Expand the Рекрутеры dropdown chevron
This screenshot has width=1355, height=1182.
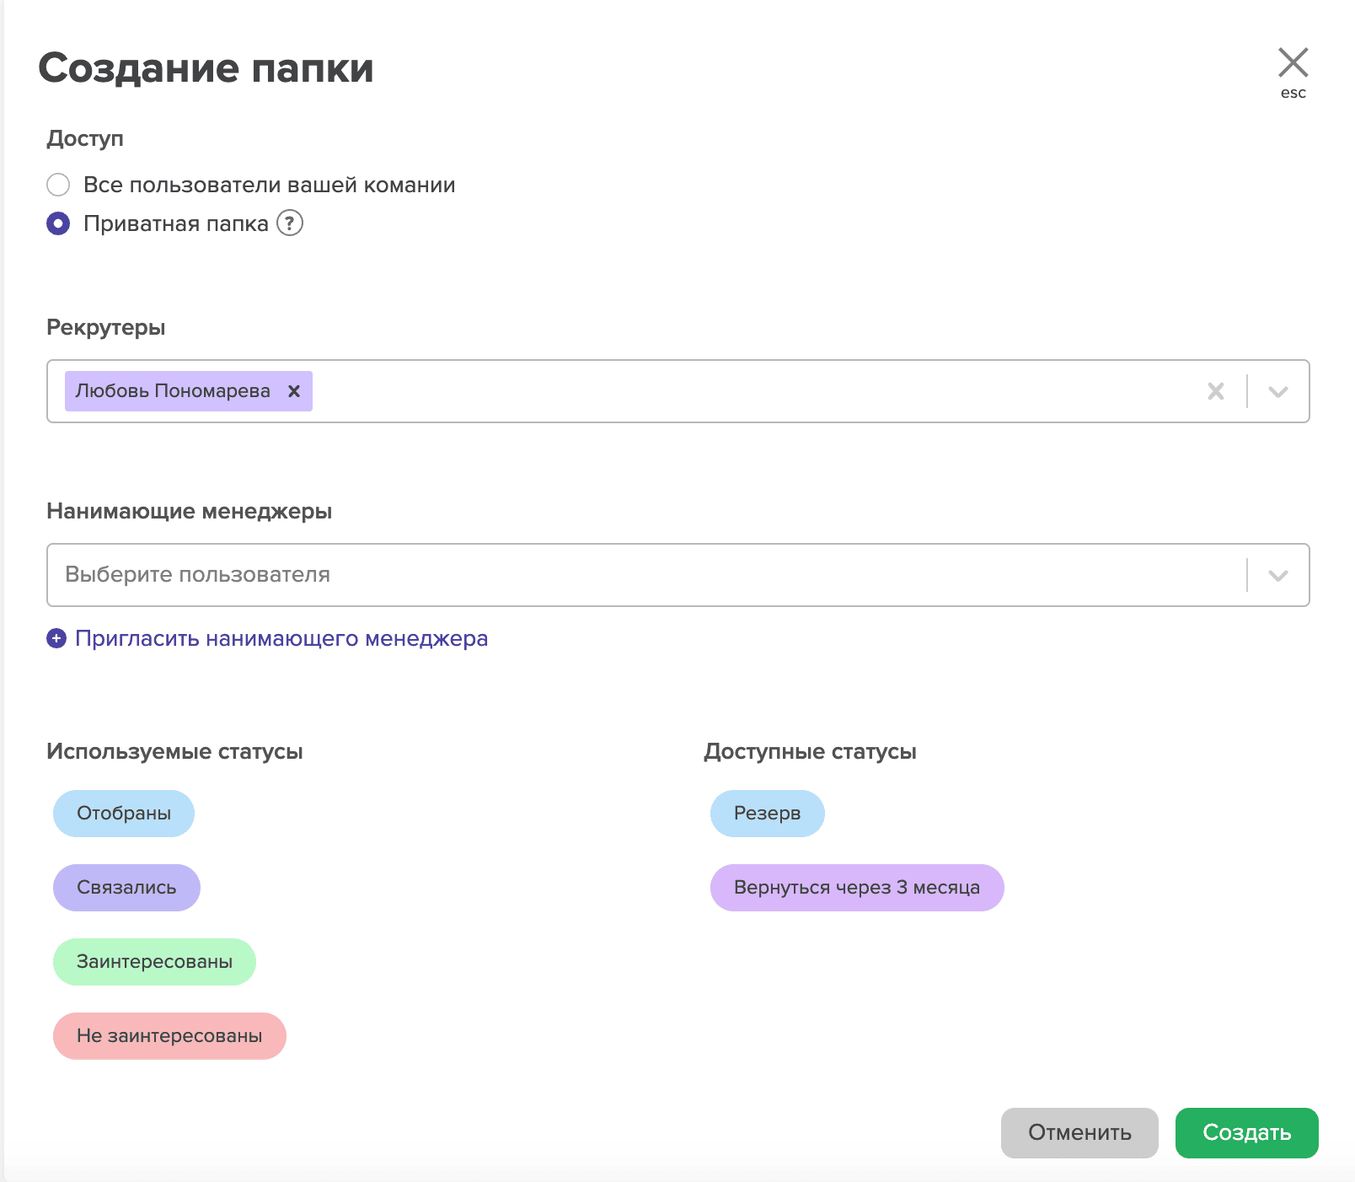[1277, 391]
